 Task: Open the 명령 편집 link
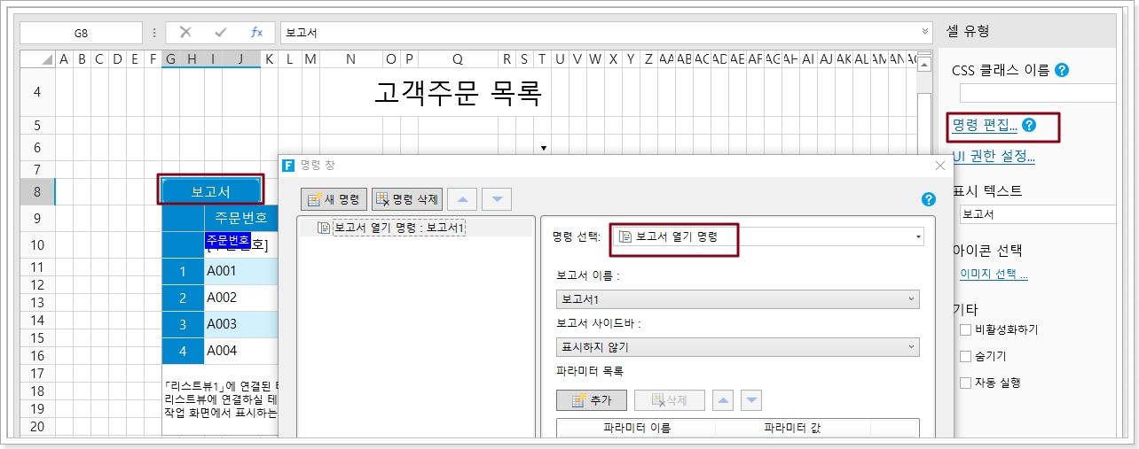pos(985,126)
